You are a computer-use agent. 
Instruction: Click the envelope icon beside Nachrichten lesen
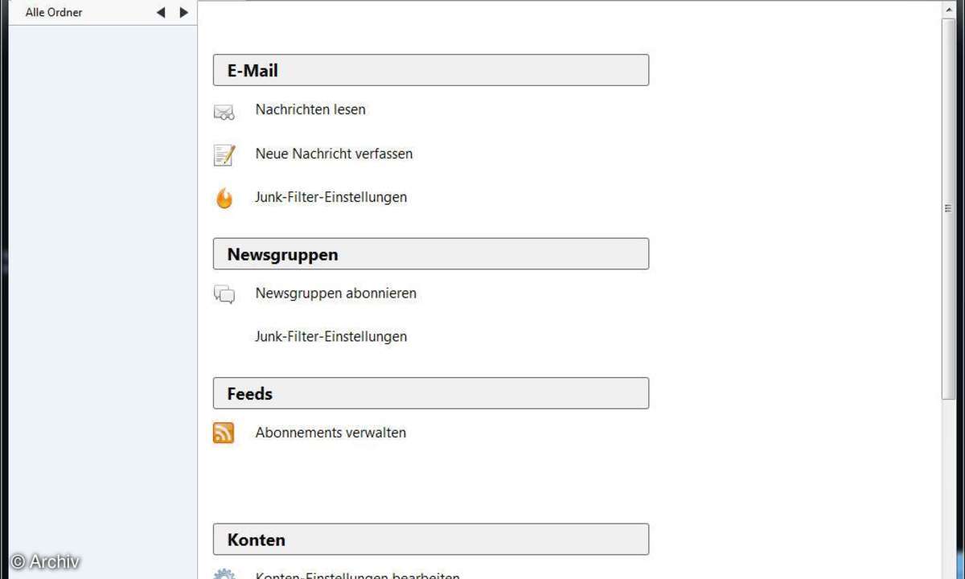pos(224,113)
